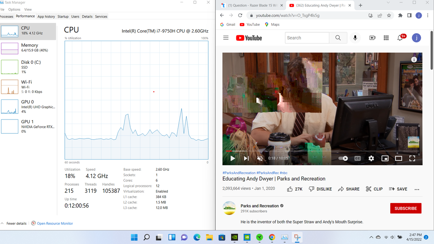The height and width of the screenshot is (244, 434).
Task: Open the Gmail bookmark
Action: [x=228, y=24]
